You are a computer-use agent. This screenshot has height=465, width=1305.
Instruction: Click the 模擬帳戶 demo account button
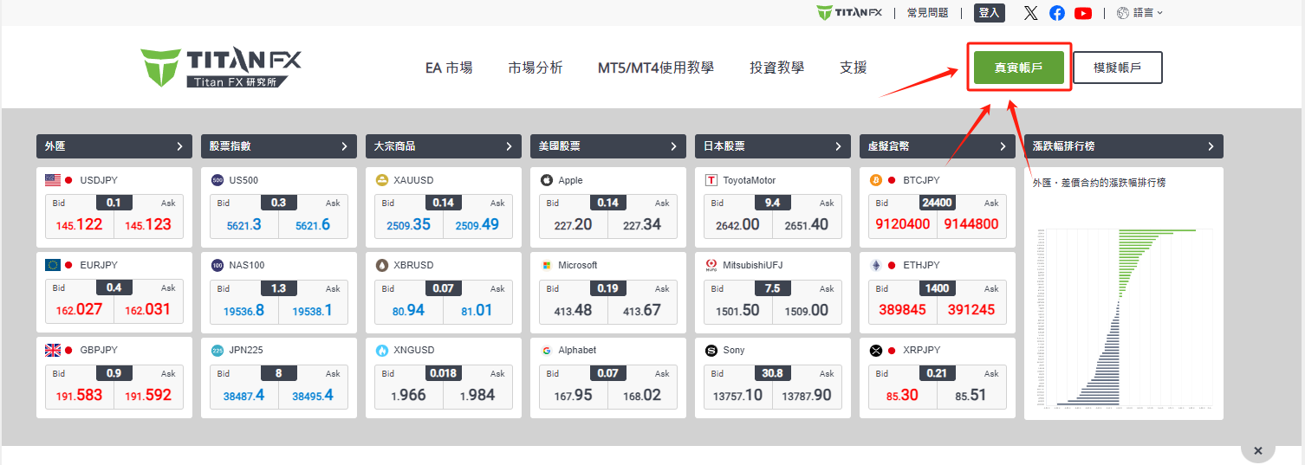coord(1118,68)
